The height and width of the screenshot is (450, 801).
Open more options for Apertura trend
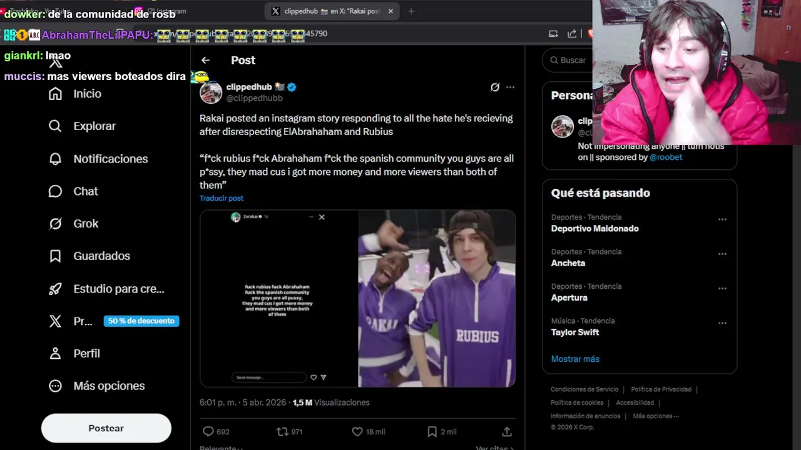722,288
